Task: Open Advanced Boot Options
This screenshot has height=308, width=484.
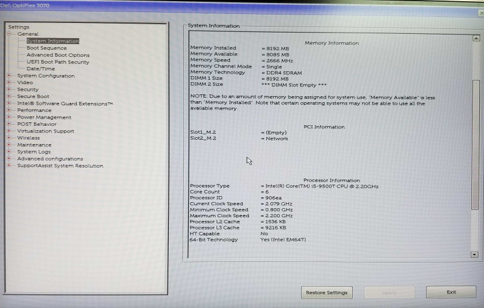Action: click(58, 55)
